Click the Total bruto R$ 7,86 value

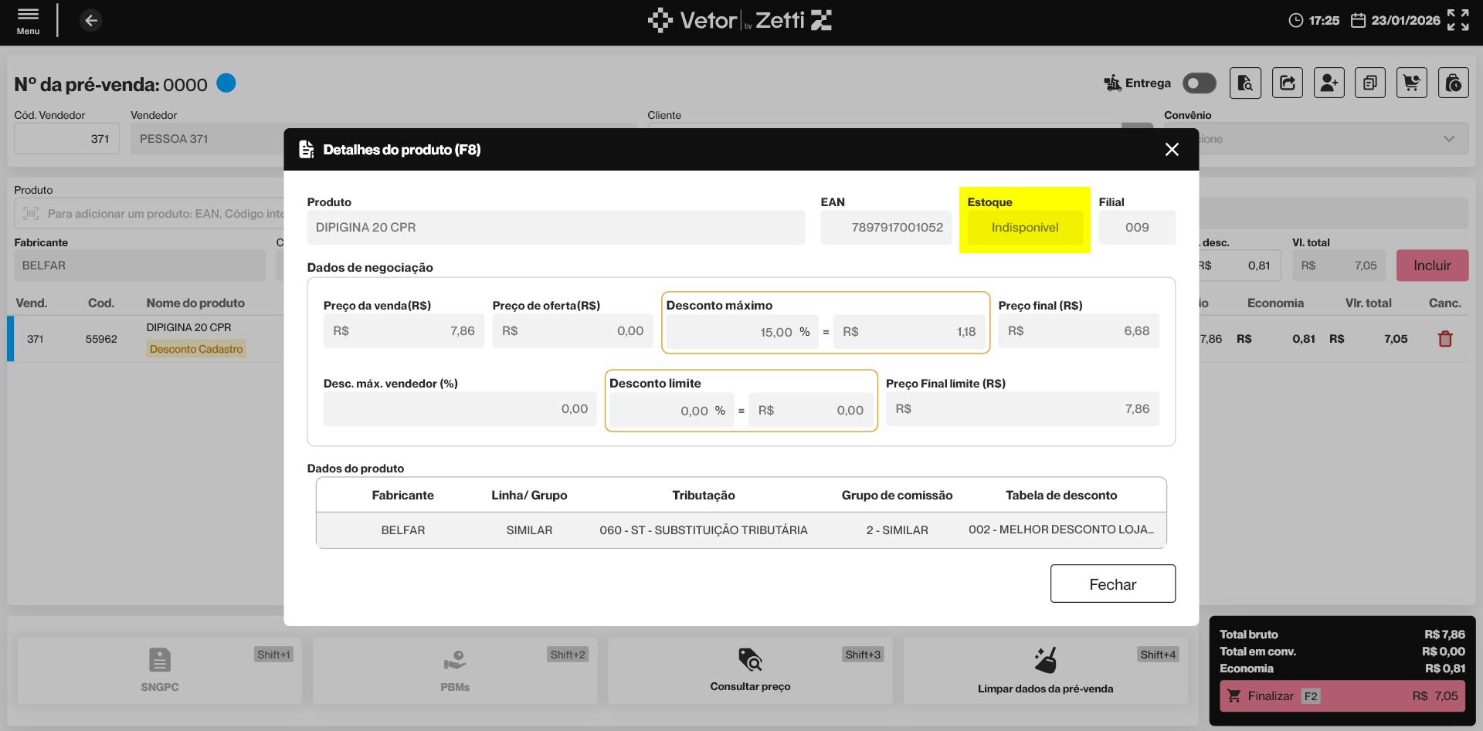click(1444, 635)
